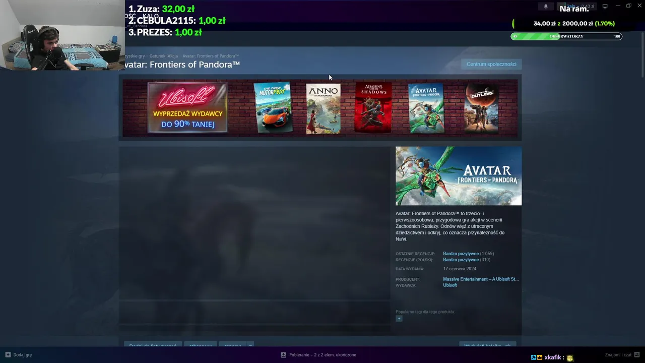
Task: Click the 34,00 zł z 2000,00 zł goal text
Action: 574,24
